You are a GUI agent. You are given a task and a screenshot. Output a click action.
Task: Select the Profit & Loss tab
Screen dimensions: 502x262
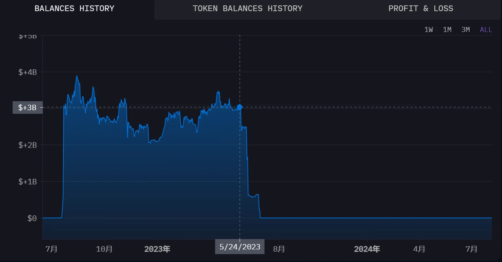[421, 9]
